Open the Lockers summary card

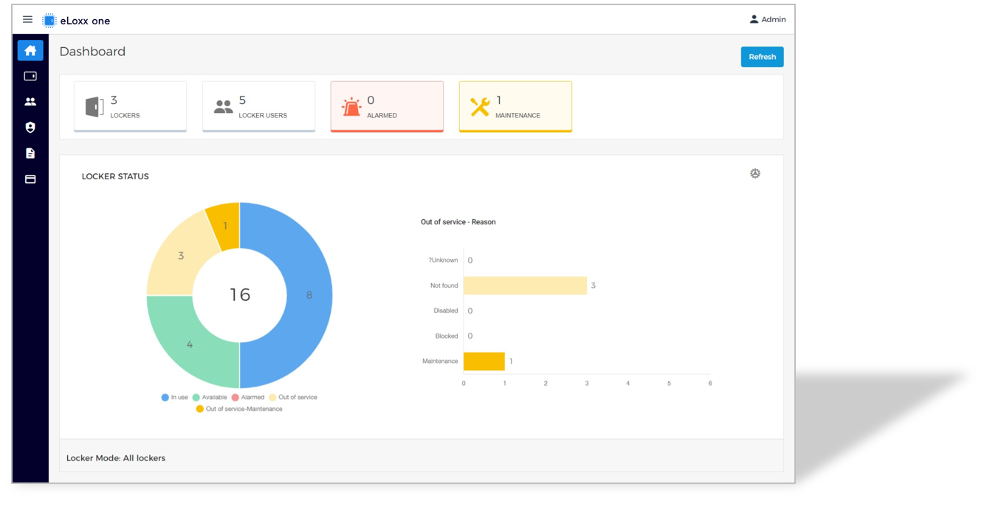click(x=130, y=107)
